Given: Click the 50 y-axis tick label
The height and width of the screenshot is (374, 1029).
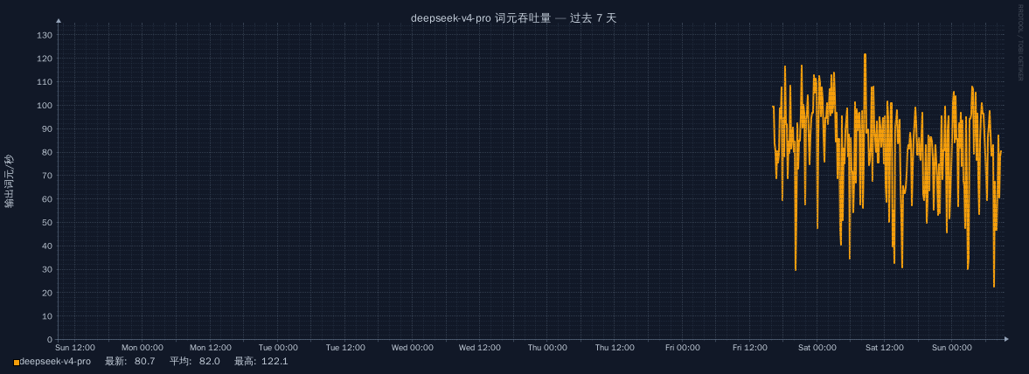Looking at the screenshot, I should click(x=46, y=223).
